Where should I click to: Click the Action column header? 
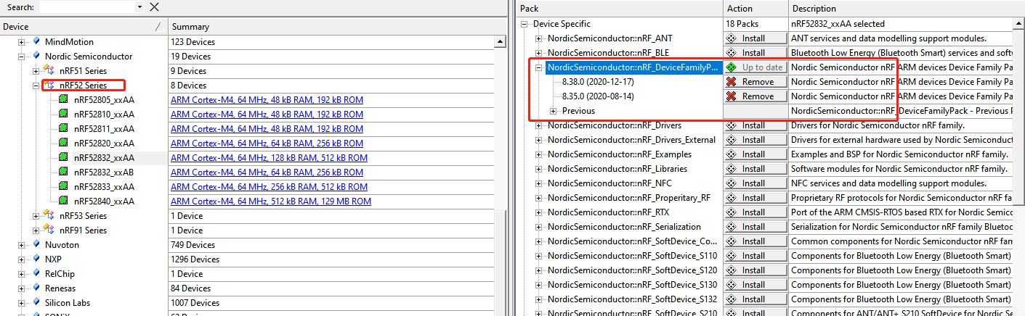point(755,9)
